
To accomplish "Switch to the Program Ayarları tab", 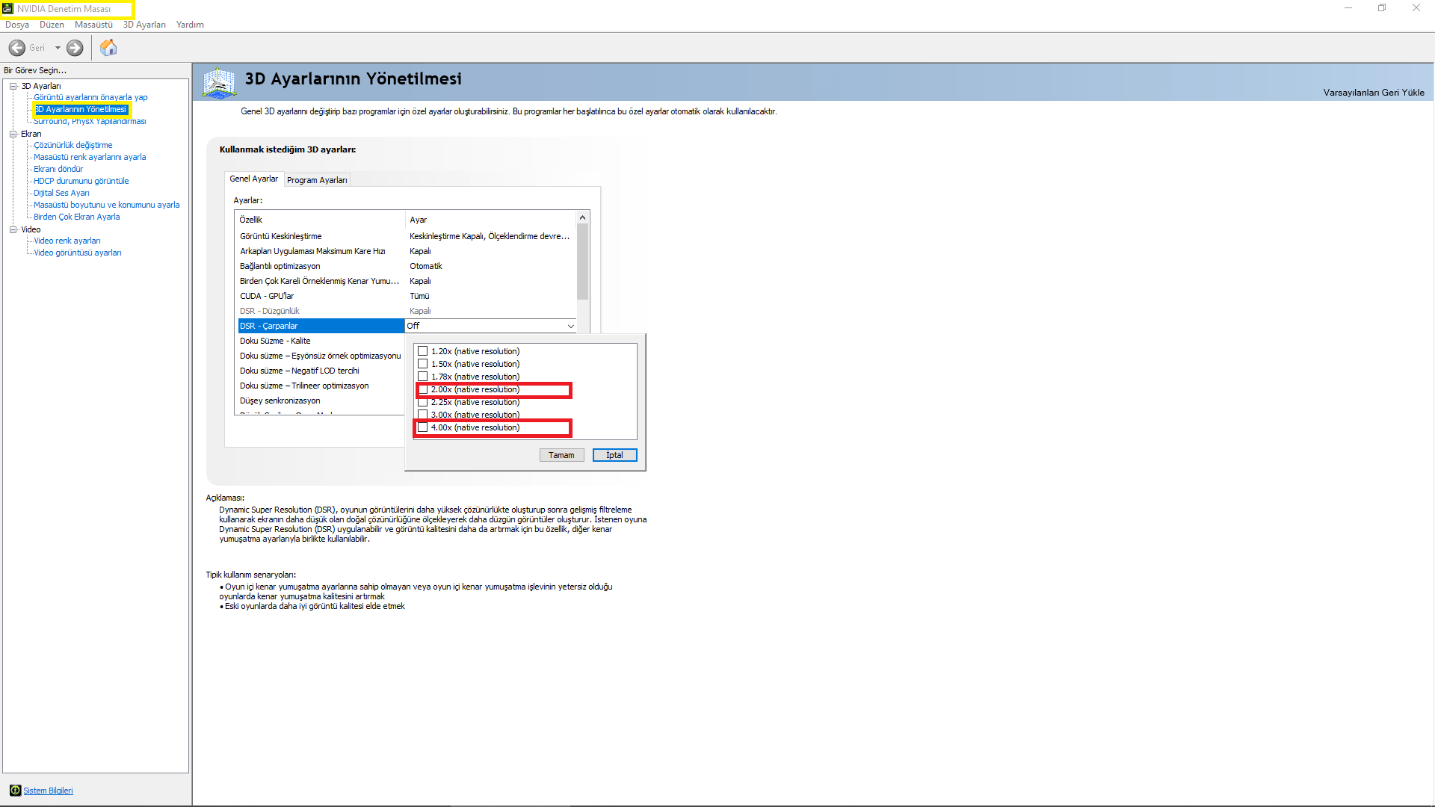I will pyautogui.click(x=317, y=180).
